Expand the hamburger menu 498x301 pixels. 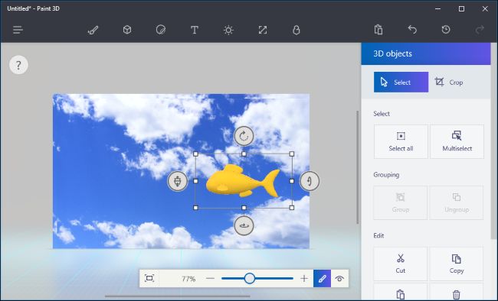pyautogui.click(x=18, y=30)
